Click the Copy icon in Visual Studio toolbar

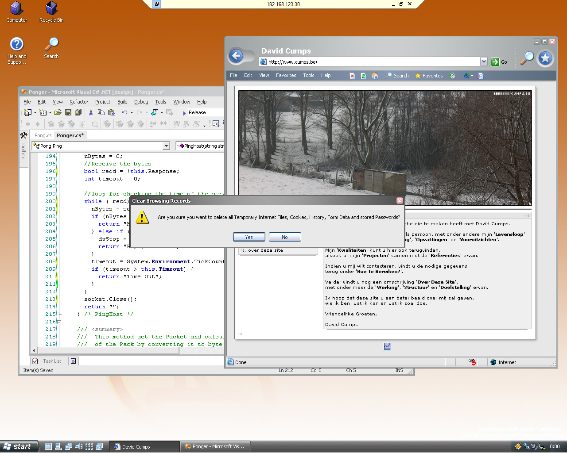click(101, 112)
